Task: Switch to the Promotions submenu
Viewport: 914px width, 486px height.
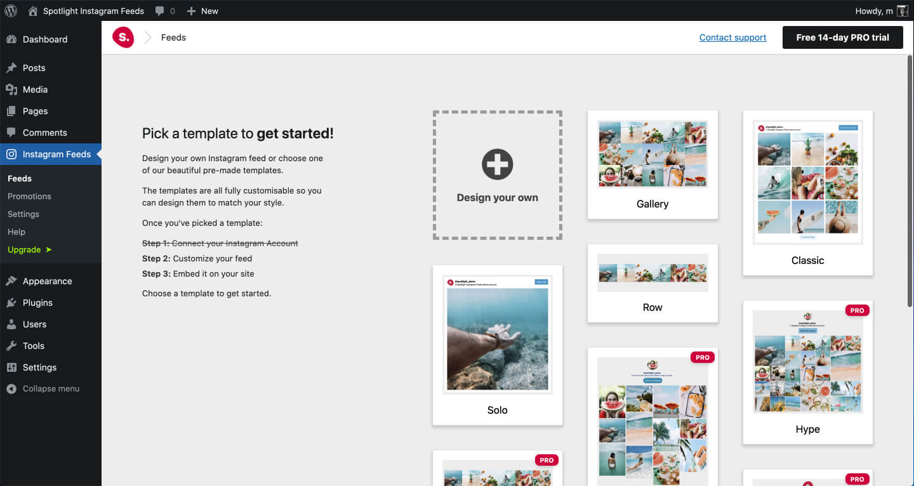Action: click(29, 196)
